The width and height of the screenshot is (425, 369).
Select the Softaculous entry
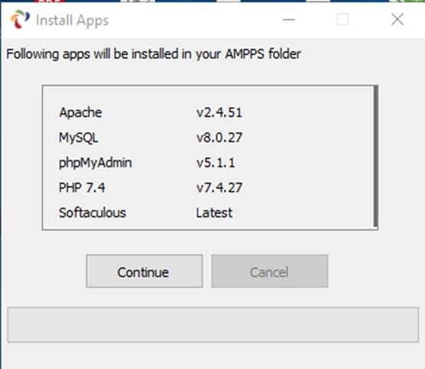click(x=92, y=212)
